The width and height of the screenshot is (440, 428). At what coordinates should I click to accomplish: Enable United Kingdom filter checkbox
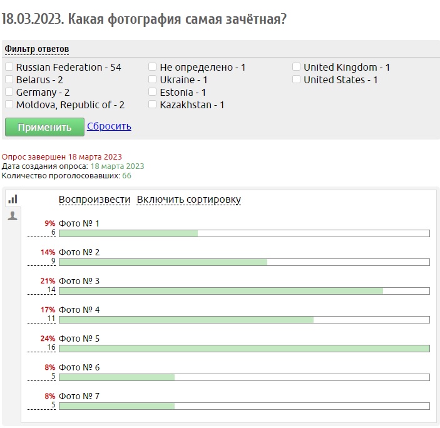pyautogui.click(x=297, y=67)
